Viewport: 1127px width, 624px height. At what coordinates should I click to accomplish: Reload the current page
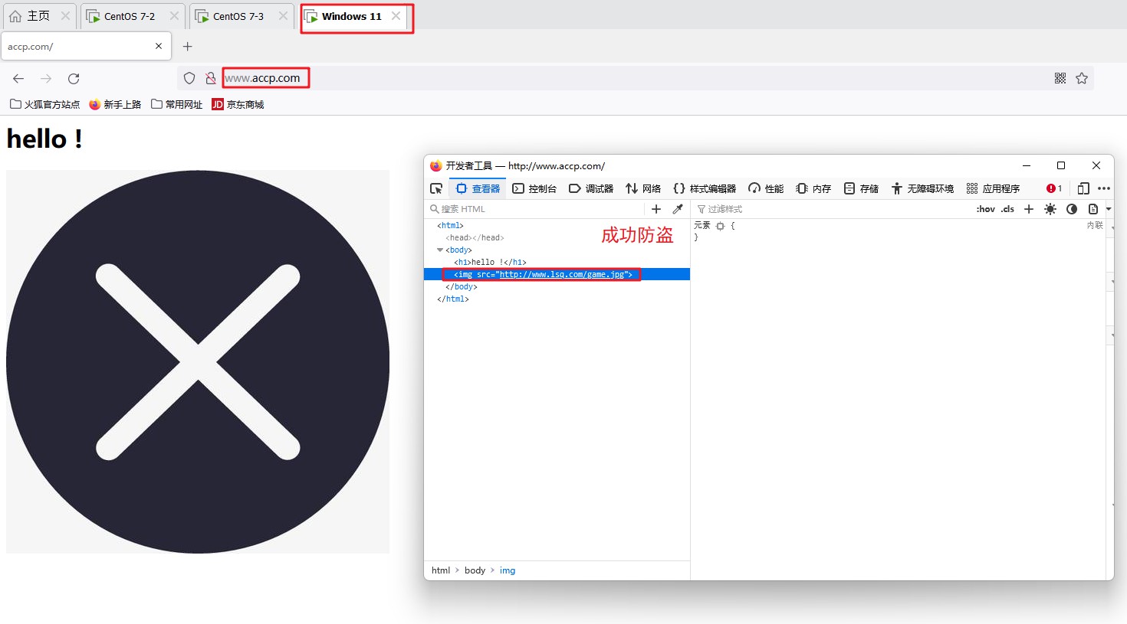(74, 78)
